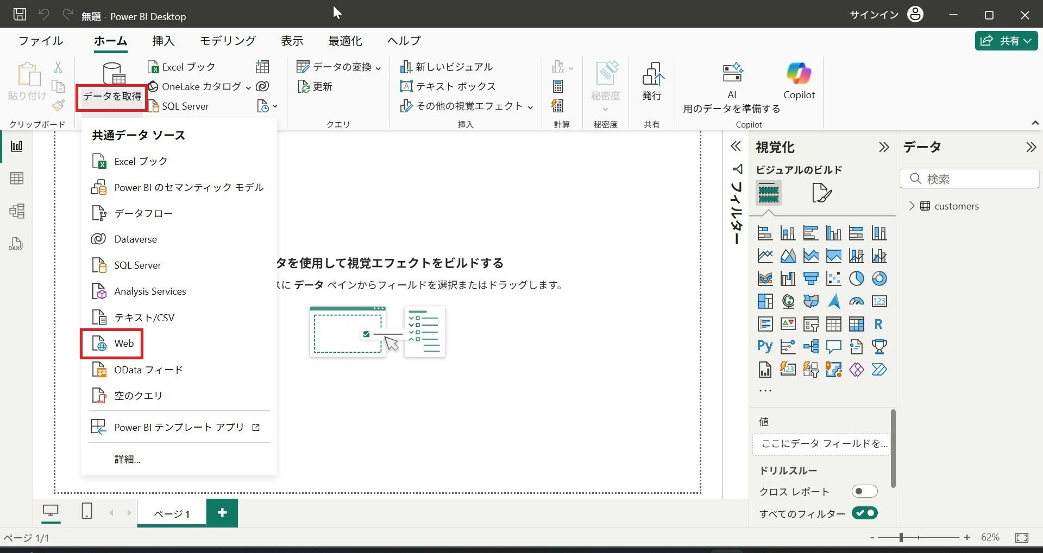Pick the scatter chart visual
The height and width of the screenshot is (553, 1043).
833,278
